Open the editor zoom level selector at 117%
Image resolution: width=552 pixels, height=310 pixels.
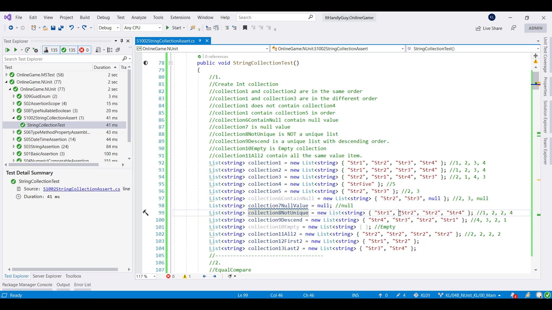[x=146, y=276]
